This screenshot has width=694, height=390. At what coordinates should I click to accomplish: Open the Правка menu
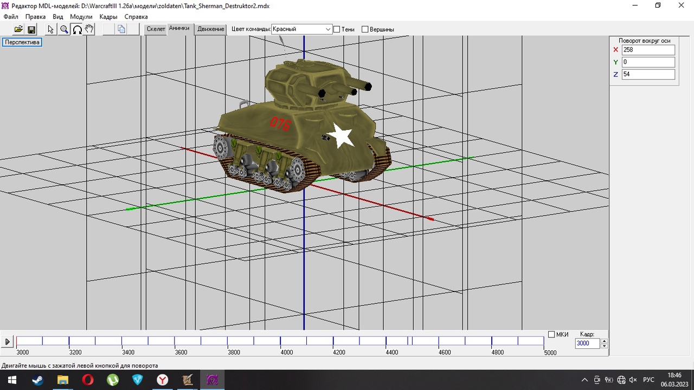[x=36, y=17]
